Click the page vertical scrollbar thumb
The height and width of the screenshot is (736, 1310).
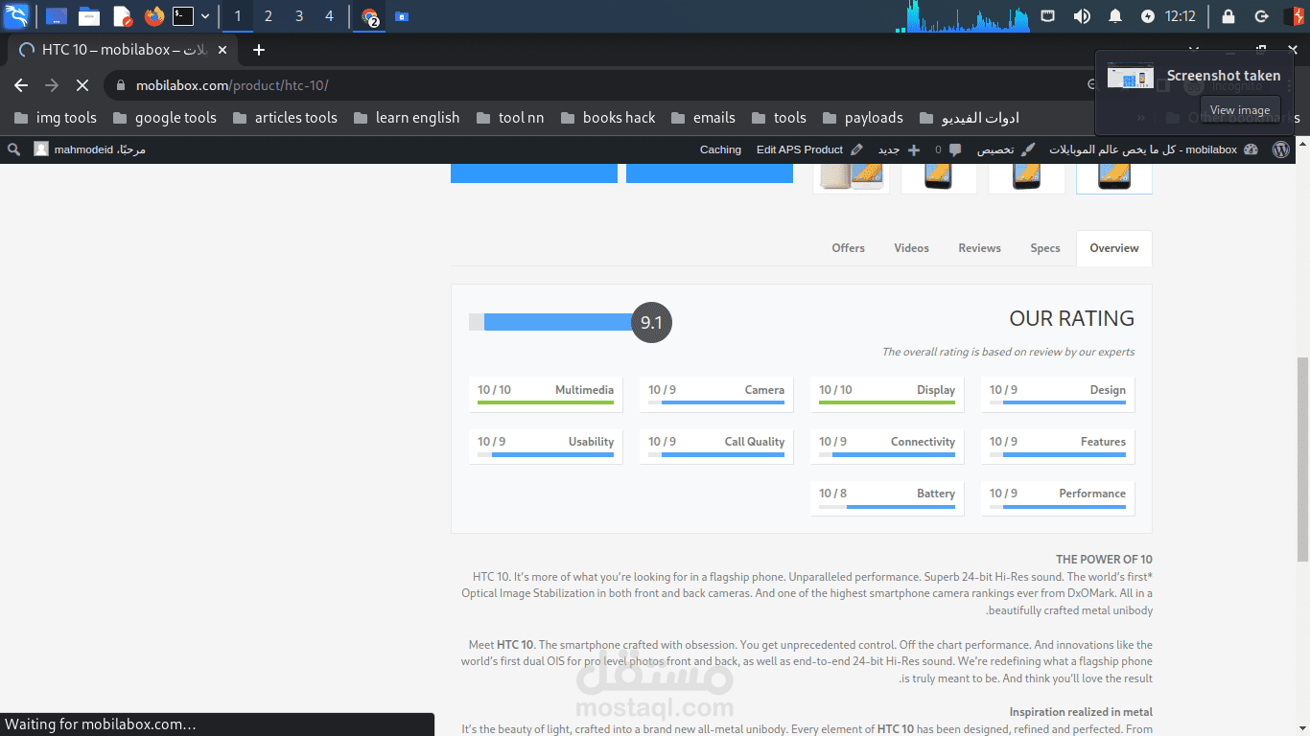pos(1302,458)
